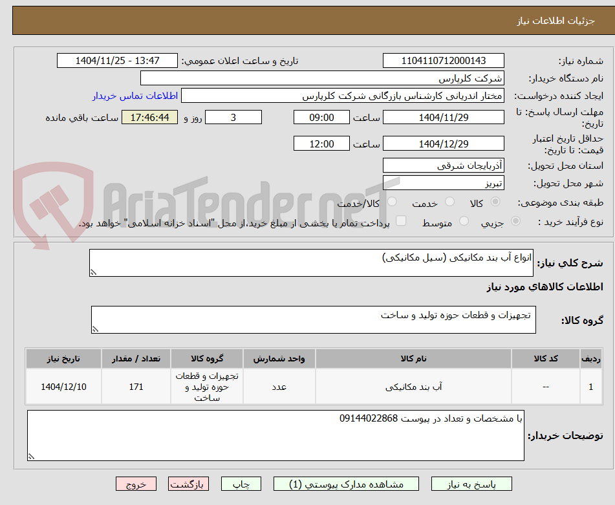
Task: Click the need date cell 1404/12/10
Action: point(63,387)
